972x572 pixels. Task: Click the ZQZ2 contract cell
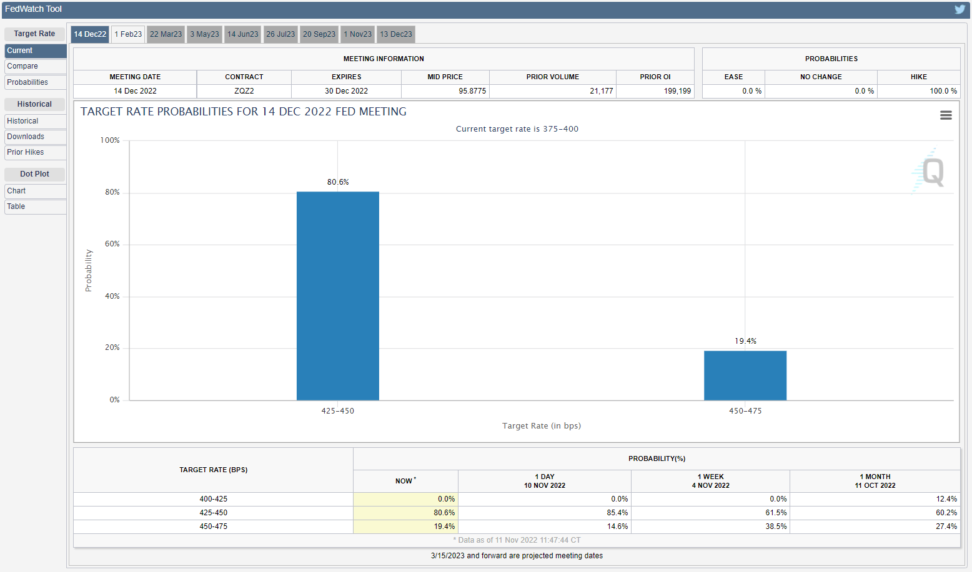(244, 91)
